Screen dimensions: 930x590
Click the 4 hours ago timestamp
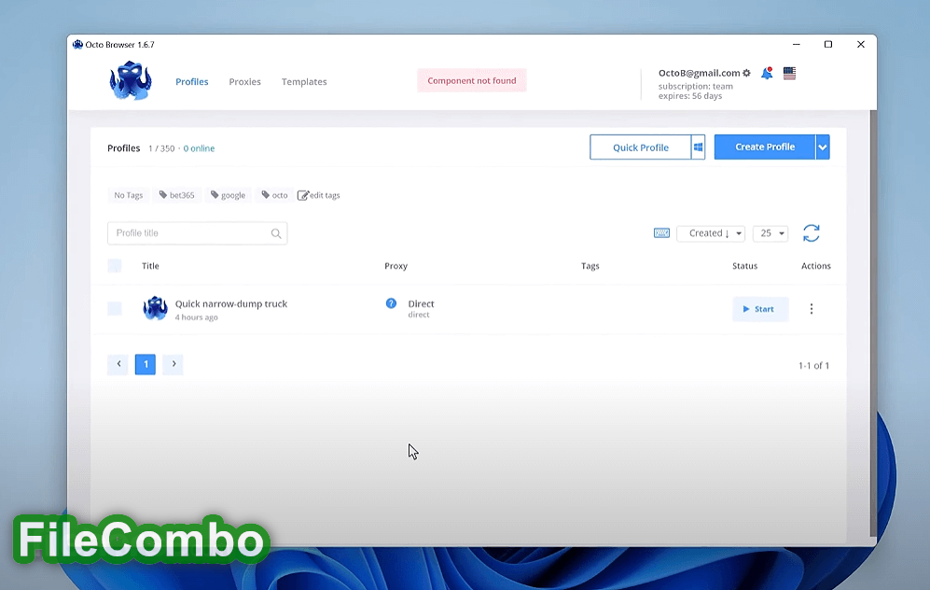click(x=196, y=317)
